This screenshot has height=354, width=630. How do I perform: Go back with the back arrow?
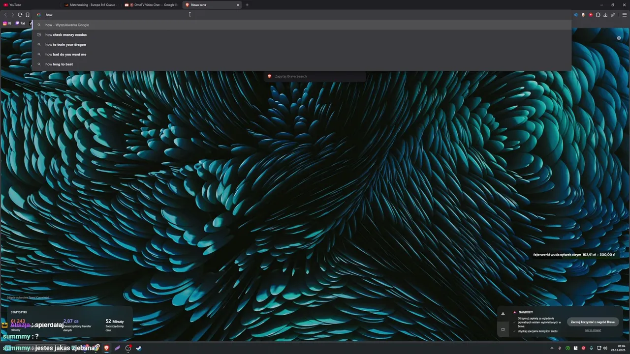(x=5, y=15)
